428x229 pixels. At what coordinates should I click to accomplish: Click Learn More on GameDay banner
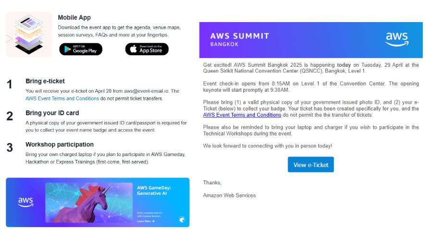click(x=146, y=221)
